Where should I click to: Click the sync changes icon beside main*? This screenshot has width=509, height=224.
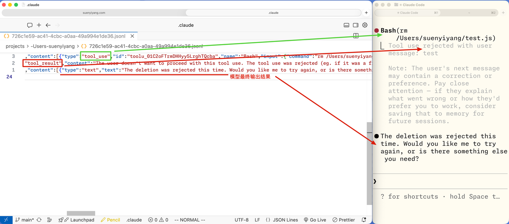coord(39,220)
